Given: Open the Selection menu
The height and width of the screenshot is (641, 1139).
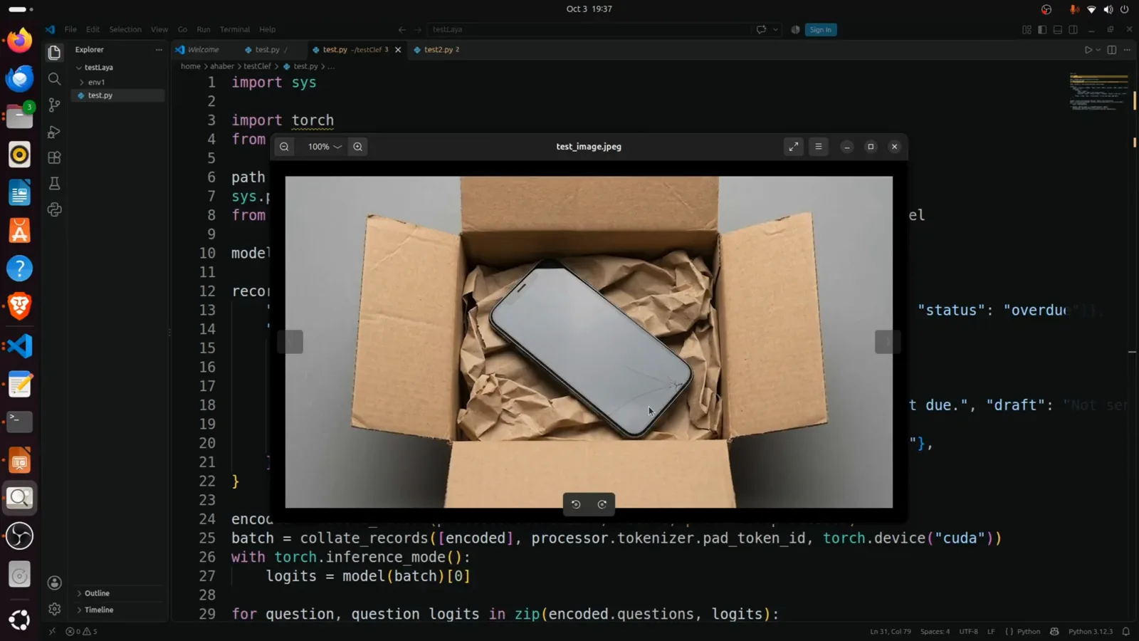Looking at the screenshot, I should pyautogui.click(x=125, y=30).
